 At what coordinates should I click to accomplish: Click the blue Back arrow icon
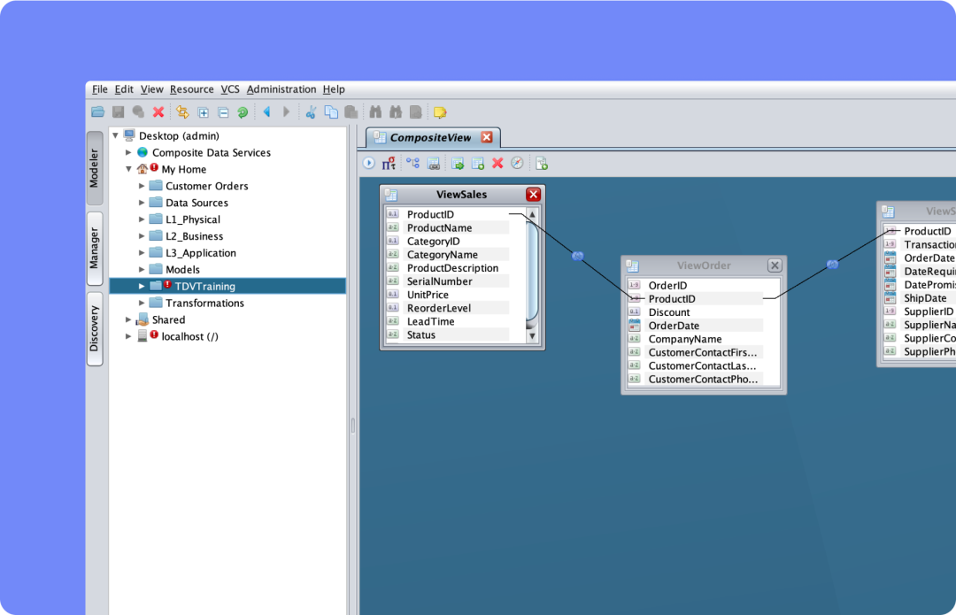[266, 112]
